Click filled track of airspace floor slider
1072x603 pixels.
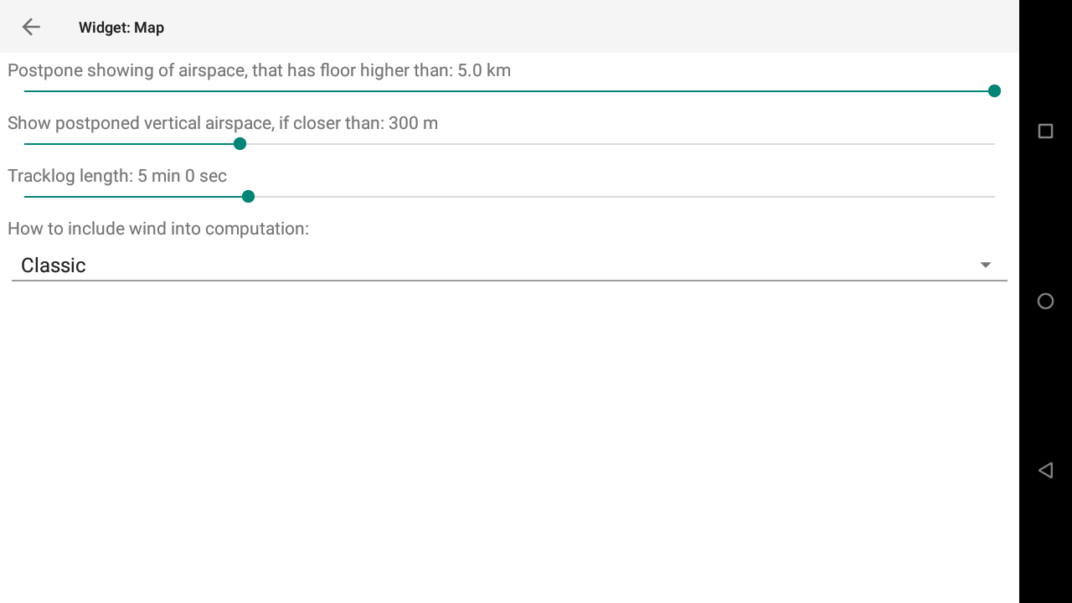coord(502,91)
